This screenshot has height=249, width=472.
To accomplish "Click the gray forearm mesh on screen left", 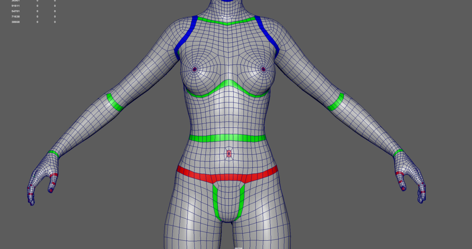I will coord(86,127).
